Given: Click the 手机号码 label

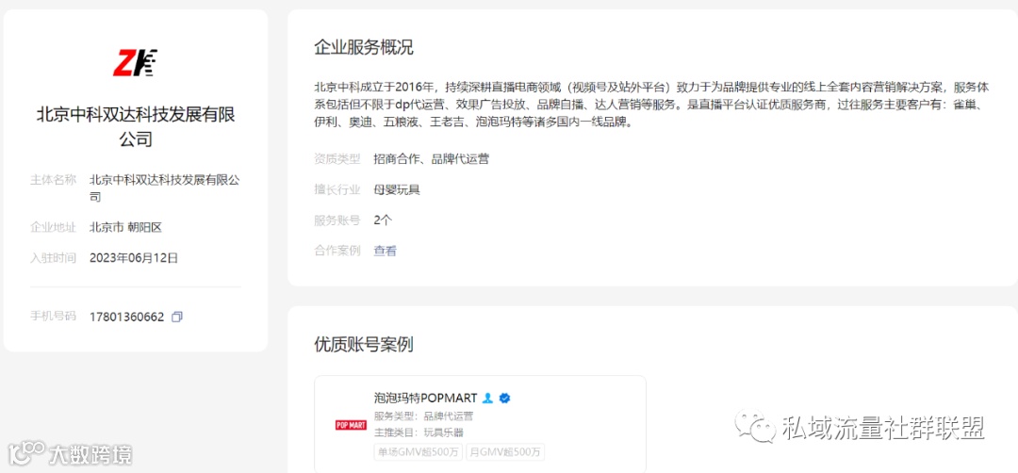Looking at the screenshot, I should pos(53,317).
